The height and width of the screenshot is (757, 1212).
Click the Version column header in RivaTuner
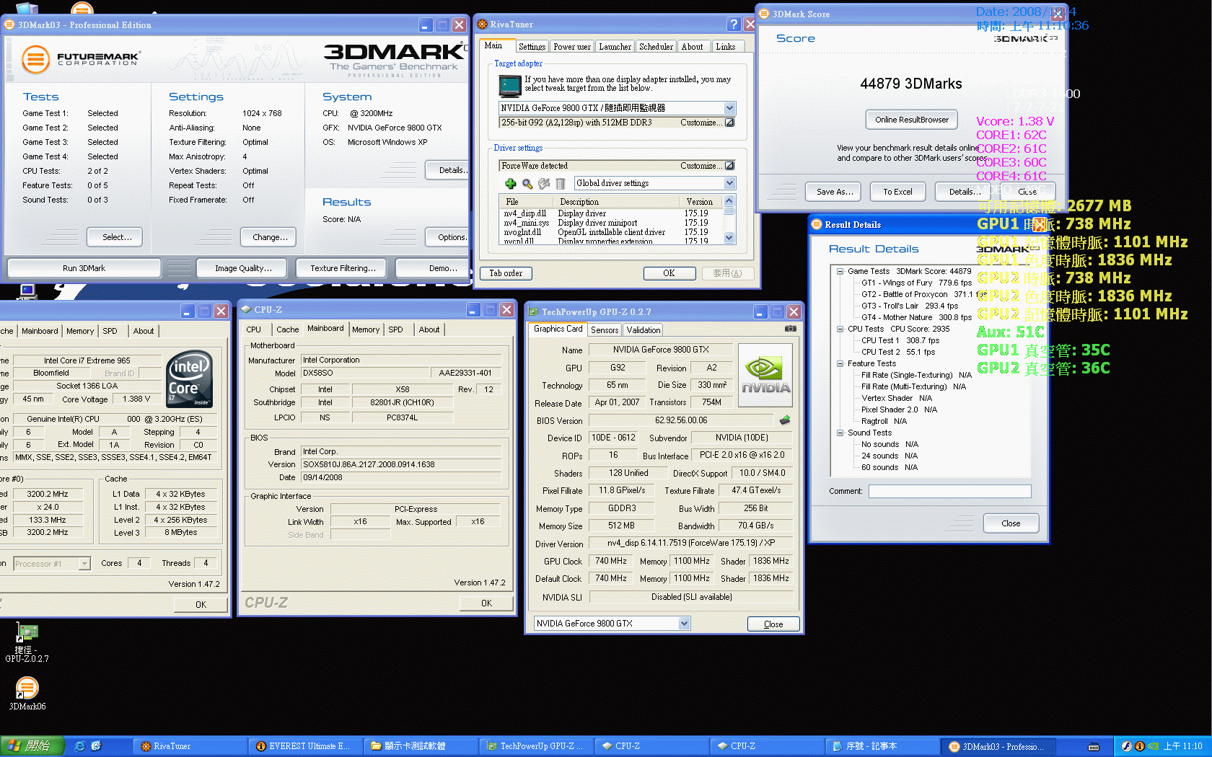click(700, 202)
